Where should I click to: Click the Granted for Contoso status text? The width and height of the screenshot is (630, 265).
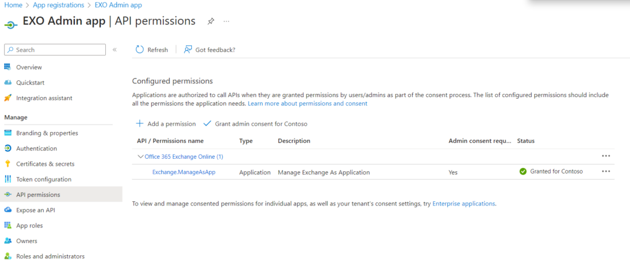pyautogui.click(x=556, y=171)
